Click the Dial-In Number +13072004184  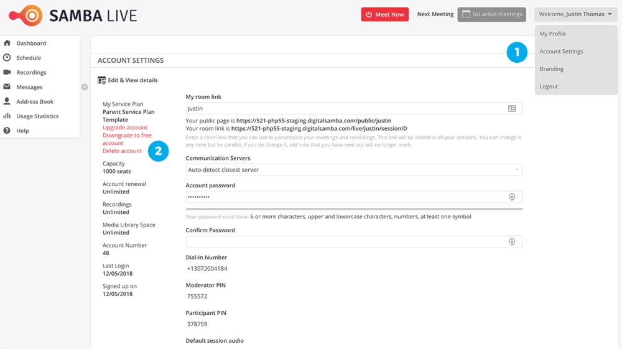click(207, 269)
